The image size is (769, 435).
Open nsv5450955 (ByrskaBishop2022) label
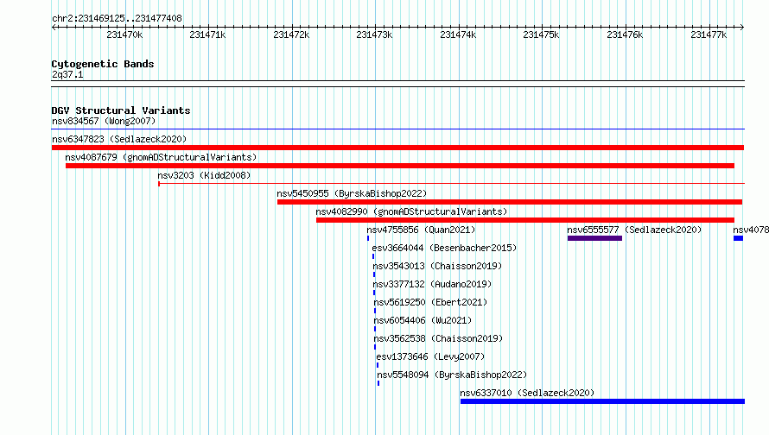[352, 193]
